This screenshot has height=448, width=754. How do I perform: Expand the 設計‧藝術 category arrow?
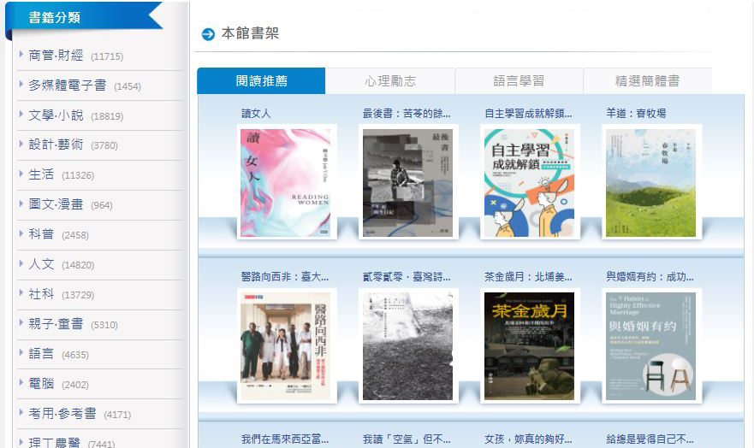[21, 144]
